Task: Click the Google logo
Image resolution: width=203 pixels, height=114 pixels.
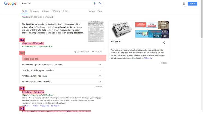Action: (10, 4)
